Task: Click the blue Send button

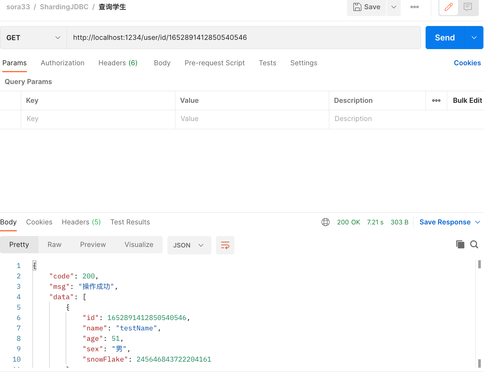Action: [445, 38]
